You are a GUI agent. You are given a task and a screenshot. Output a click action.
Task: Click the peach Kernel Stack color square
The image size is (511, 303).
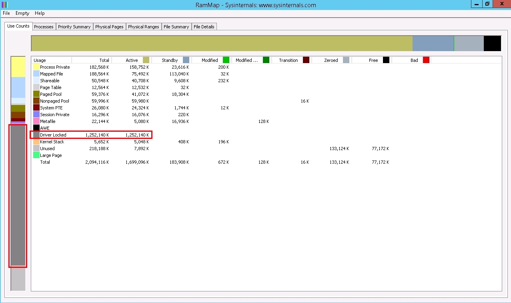pos(36,142)
